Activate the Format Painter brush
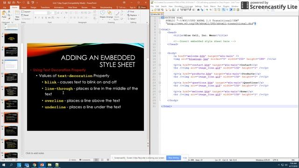The height and width of the screenshot is (168, 299). 9,19
